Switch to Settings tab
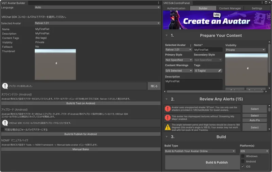 [x=257, y=8]
